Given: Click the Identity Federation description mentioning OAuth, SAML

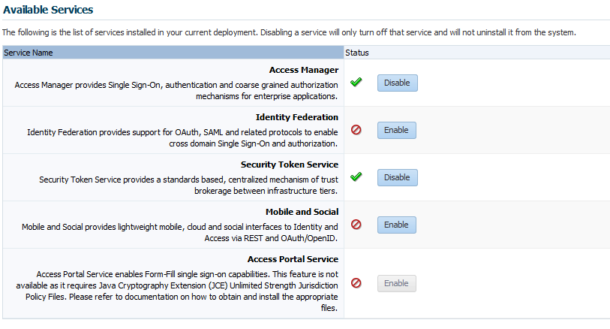Looking at the screenshot, I should [182, 137].
